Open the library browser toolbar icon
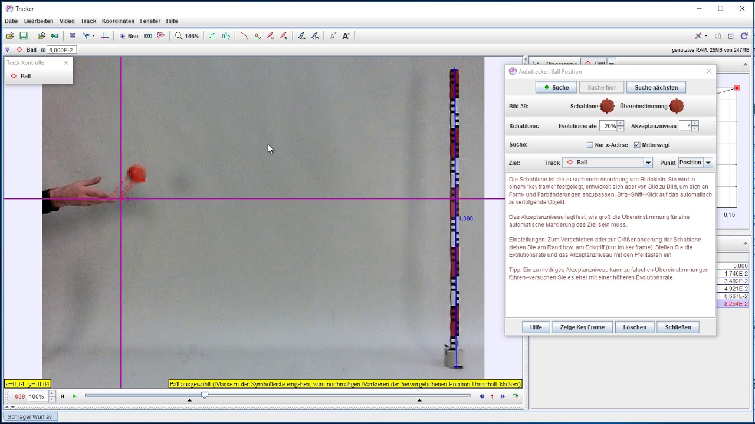Viewport: 755px width, 424px height. tap(41, 36)
